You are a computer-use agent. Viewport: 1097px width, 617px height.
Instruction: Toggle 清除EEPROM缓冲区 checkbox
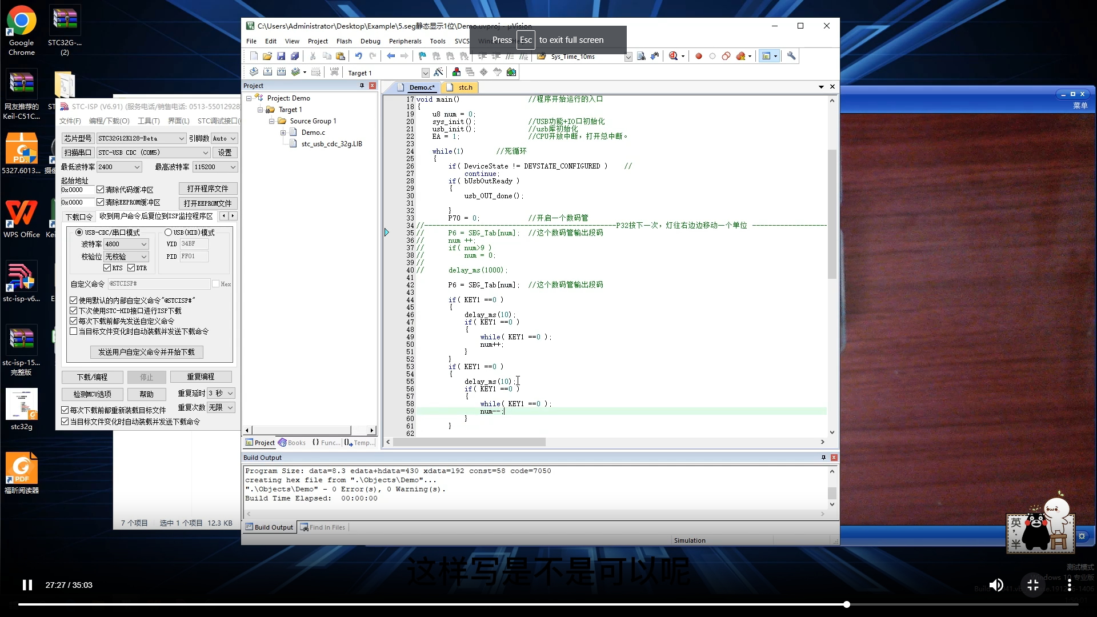pyautogui.click(x=100, y=202)
